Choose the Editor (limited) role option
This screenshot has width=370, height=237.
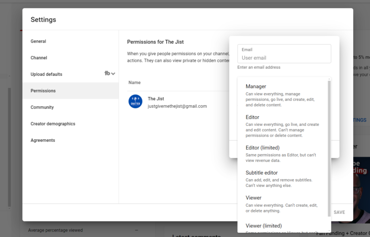point(282,154)
